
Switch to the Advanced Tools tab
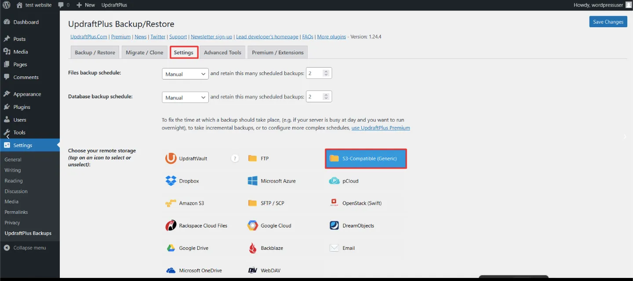tap(222, 52)
